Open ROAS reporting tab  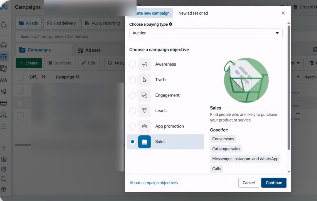tap(102, 23)
